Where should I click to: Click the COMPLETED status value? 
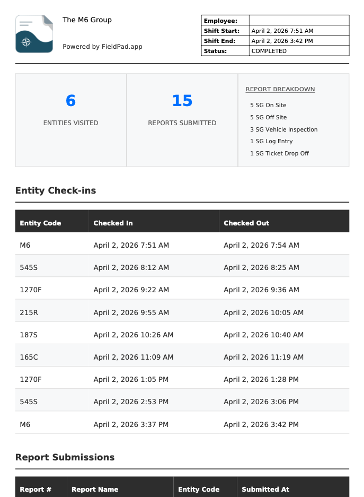coord(269,51)
